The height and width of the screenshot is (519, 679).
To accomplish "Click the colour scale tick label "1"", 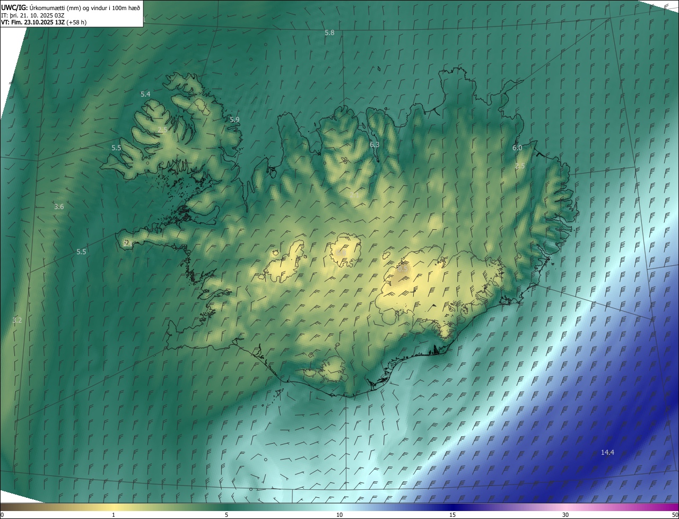I will [x=114, y=515].
